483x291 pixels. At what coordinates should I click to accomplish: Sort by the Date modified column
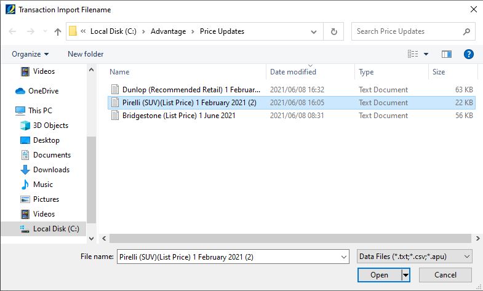293,72
